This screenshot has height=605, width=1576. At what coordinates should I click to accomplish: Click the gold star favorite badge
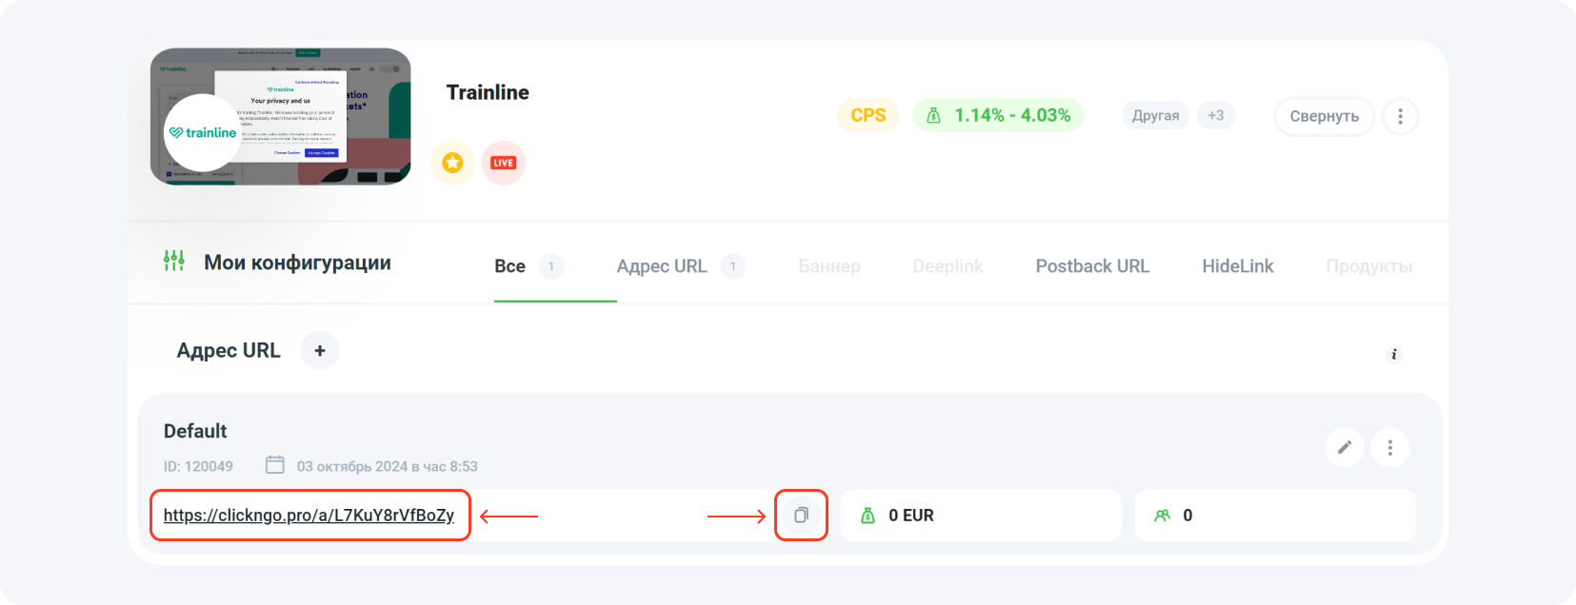[x=452, y=163]
